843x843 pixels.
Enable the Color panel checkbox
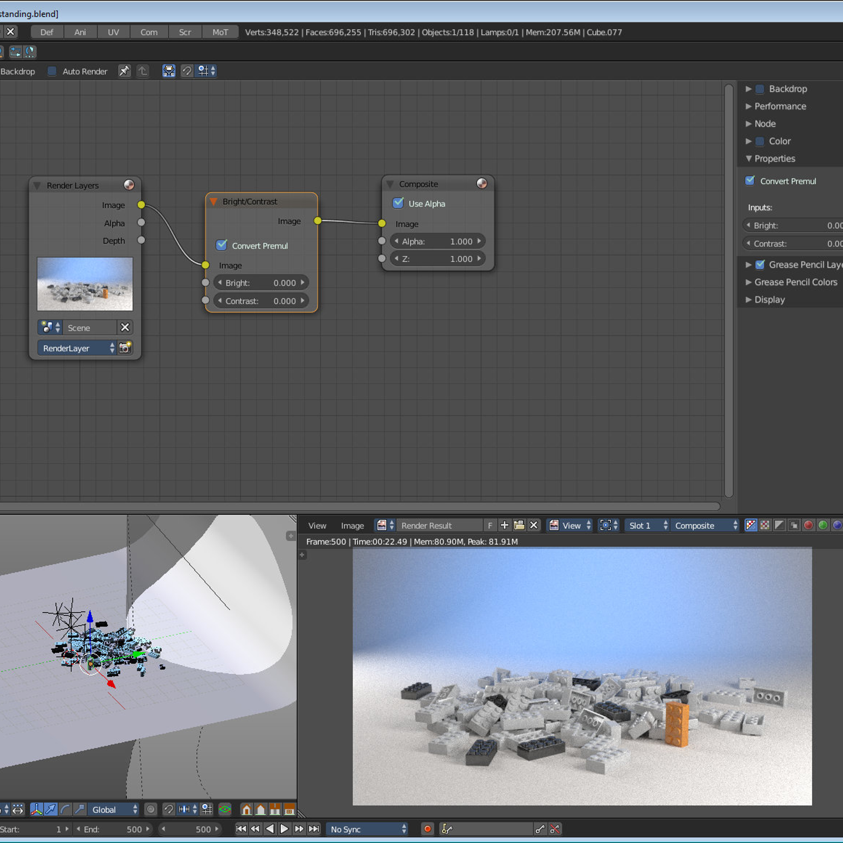coord(760,141)
